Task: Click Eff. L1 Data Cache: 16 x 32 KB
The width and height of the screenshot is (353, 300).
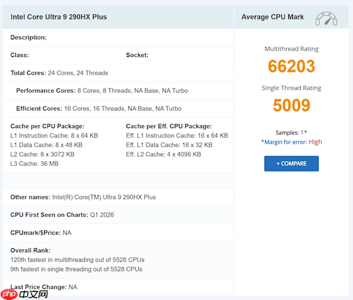Action: 169,145
